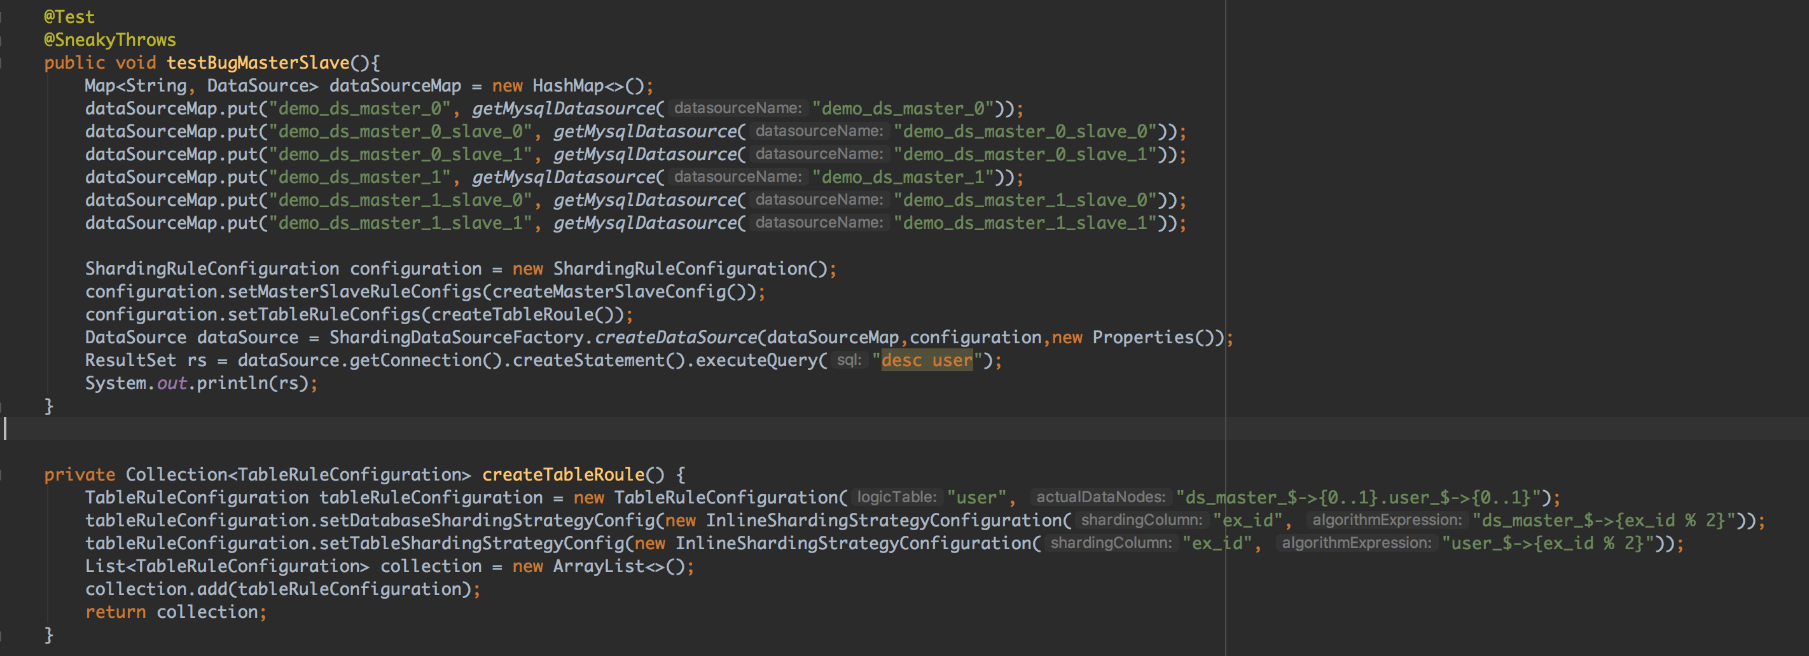The image size is (1809, 656).
Task: Click collection.add(tableRuleConfiguration) statement
Action: [x=283, y=589]
